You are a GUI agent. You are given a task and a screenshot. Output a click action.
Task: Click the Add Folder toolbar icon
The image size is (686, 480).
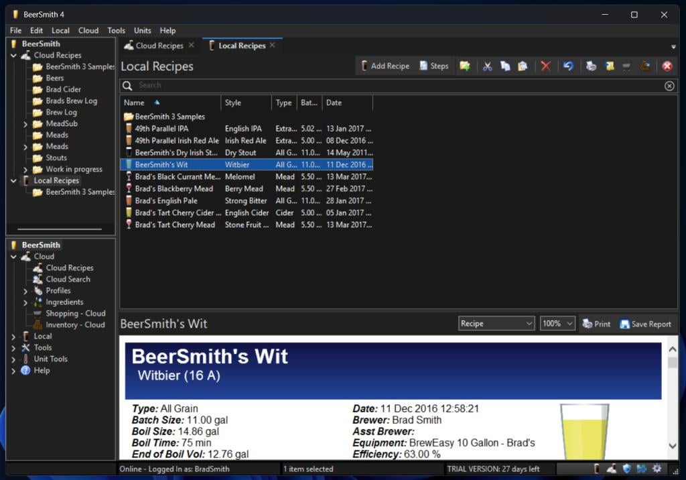(x=465, y=66)
